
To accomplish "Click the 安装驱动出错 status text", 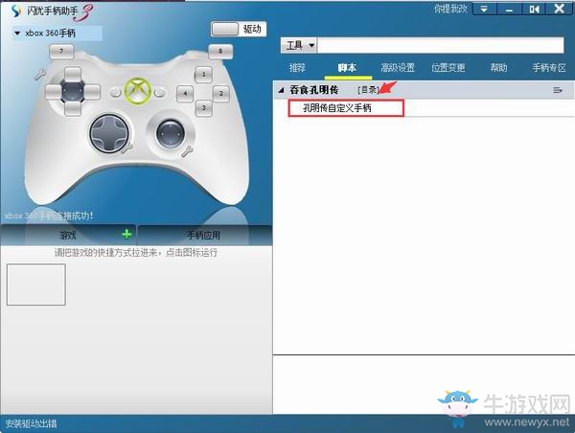I will click(x=32, y=423).
